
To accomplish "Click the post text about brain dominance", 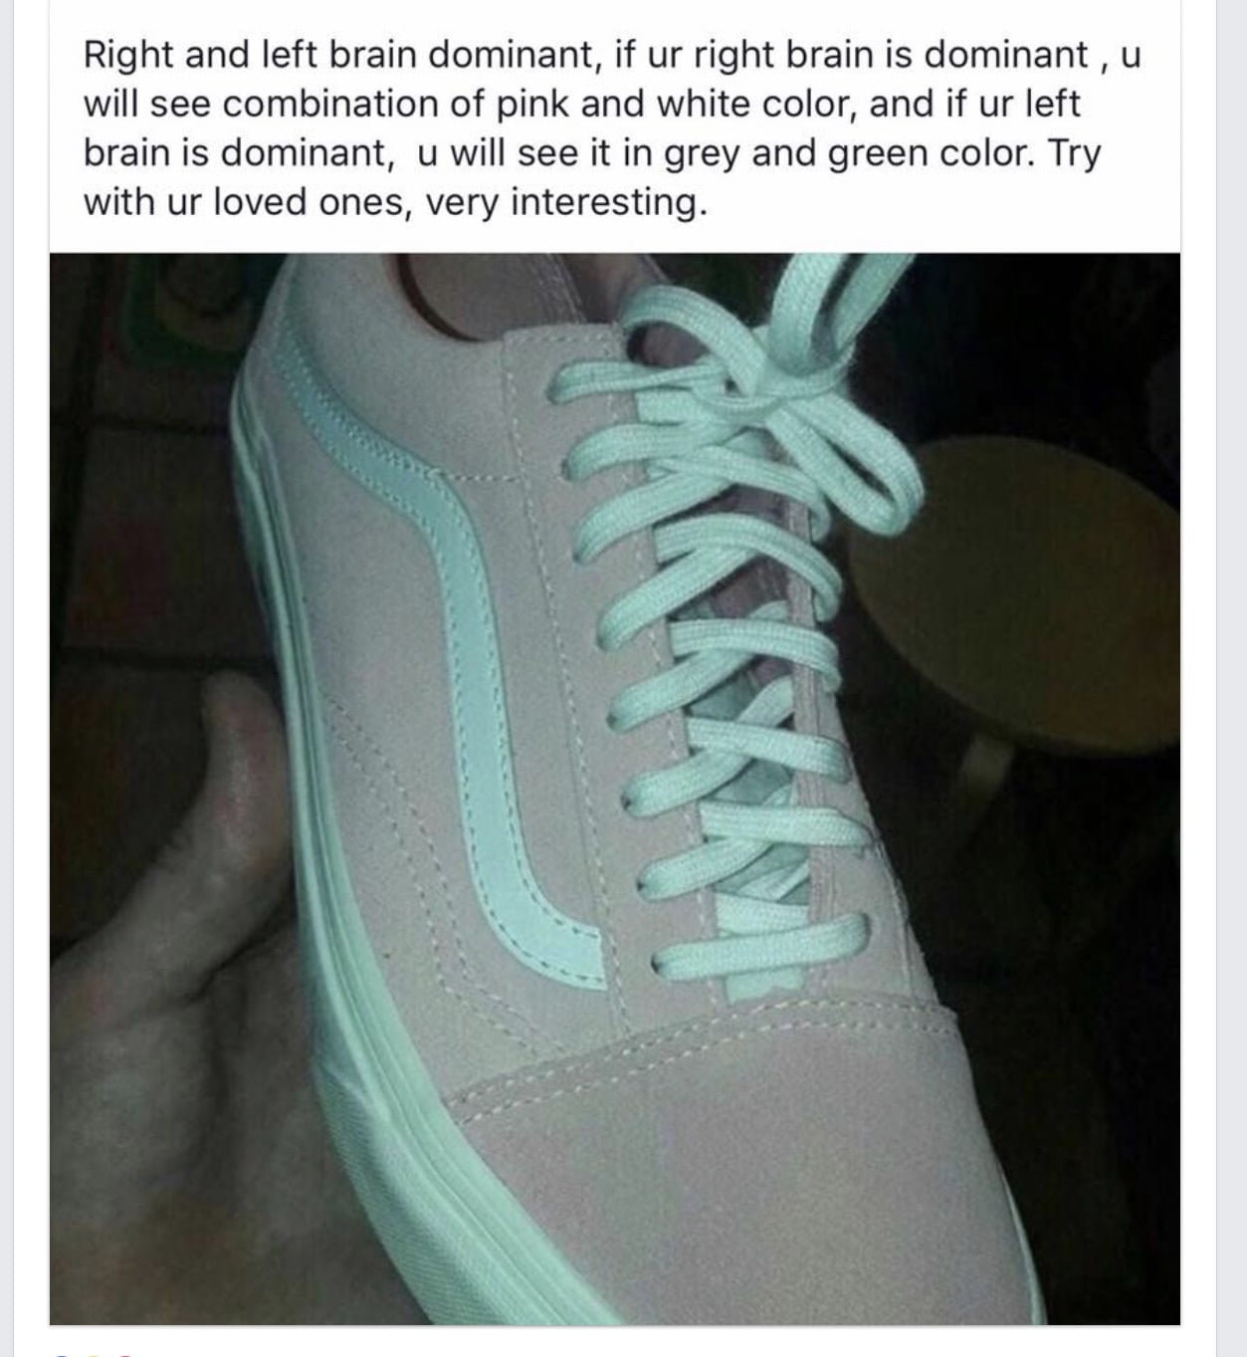I will pyautogui.click(x=611, y=127).
